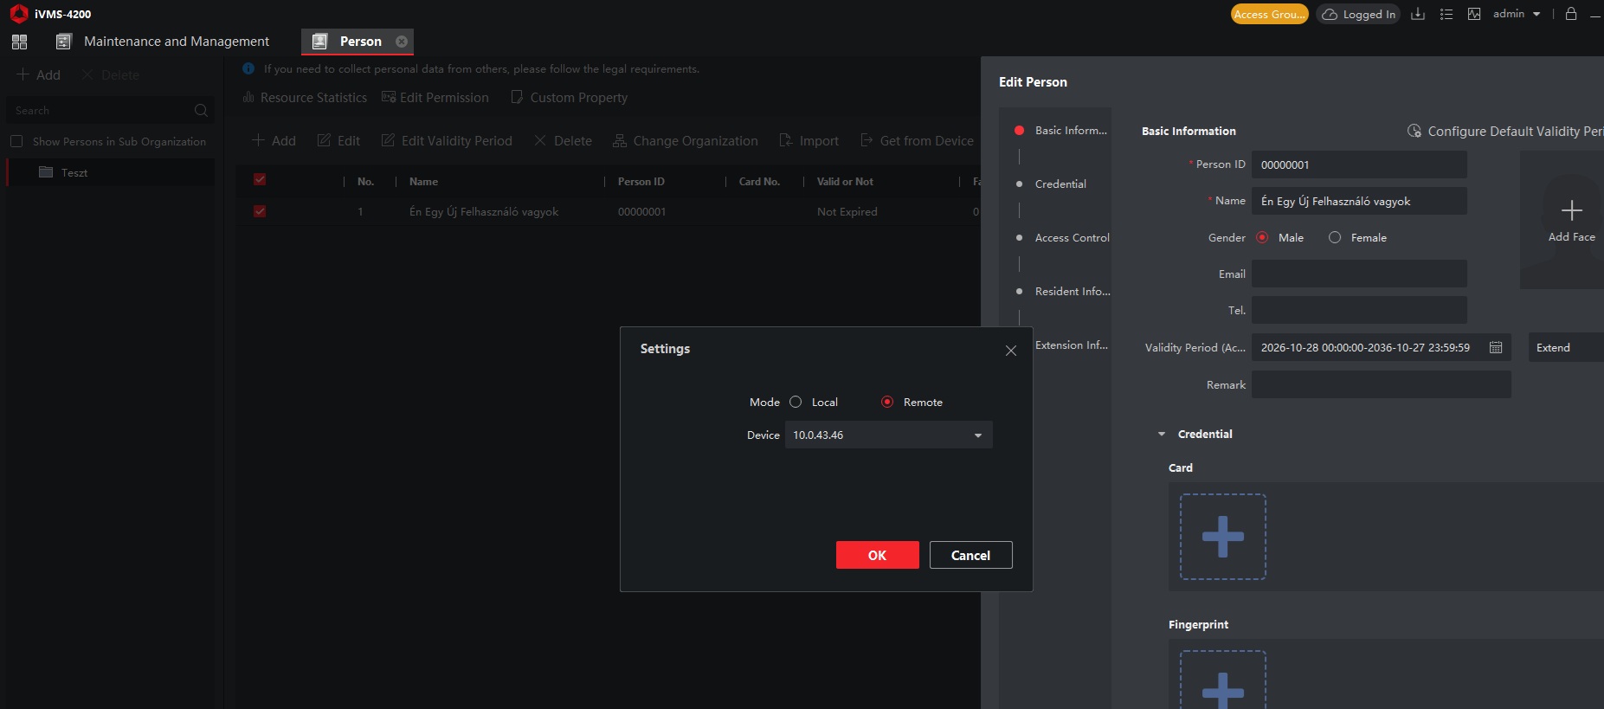The width and height of the screenshot is (1604, 709).
Task: Click the Email input field
Action: (x=1359, y=274)
